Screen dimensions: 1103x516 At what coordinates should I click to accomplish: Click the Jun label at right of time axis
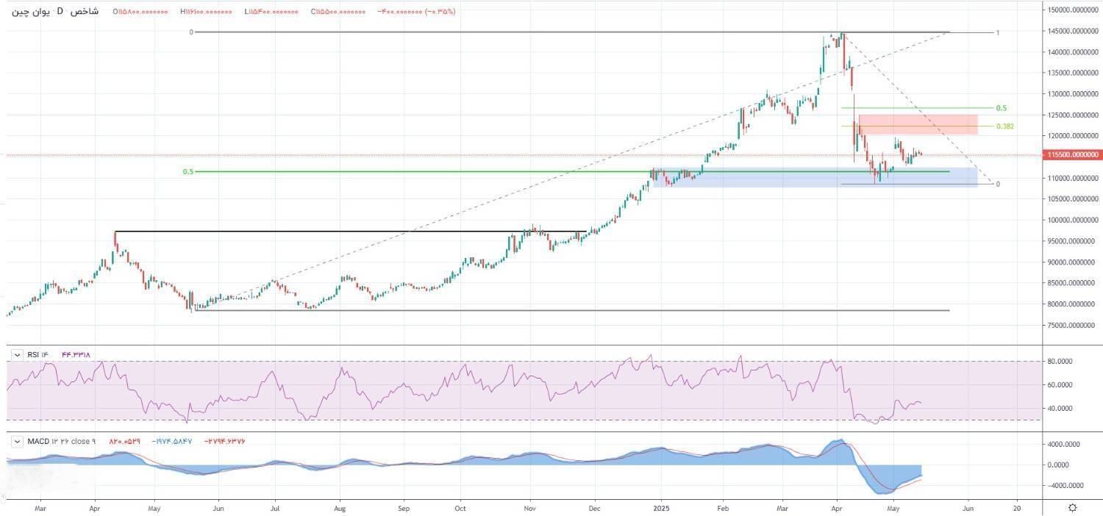click(x=968, y=508)
